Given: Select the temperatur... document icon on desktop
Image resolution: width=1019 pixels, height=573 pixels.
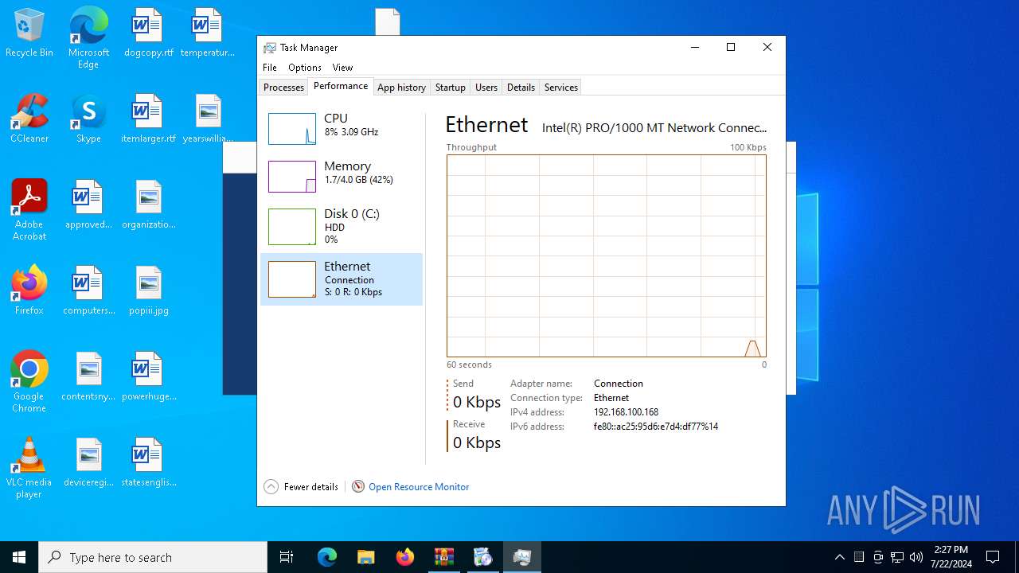Looking at the screenshot, I should click(x=207, y=33).
